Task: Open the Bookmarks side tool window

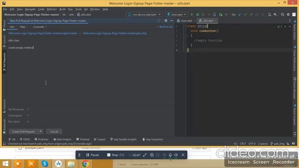Action: coord(4,126)
